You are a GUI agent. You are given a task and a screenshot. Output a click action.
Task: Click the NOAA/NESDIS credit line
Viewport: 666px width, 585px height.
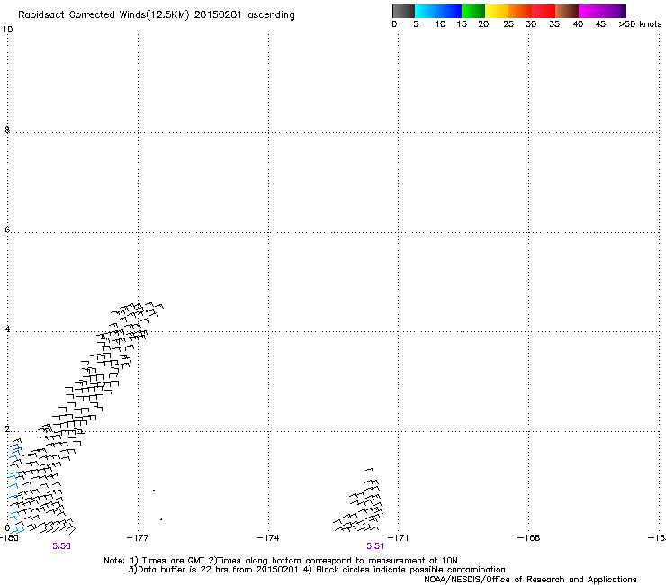pos(530,580)
